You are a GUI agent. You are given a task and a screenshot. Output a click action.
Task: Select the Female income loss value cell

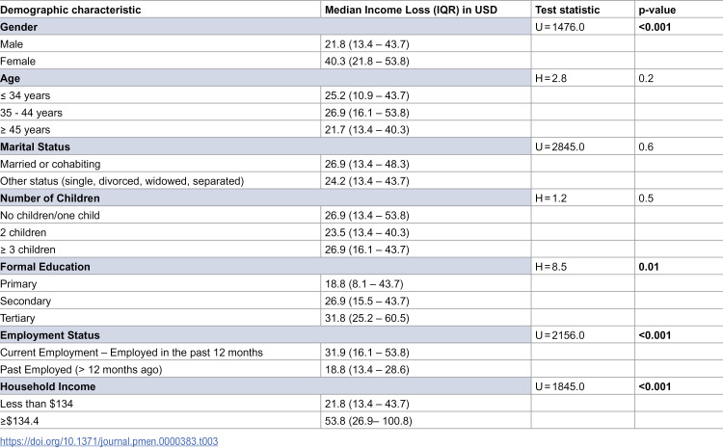(x=425, y=61)
